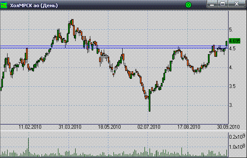Click the price axis label 3.
The width and height of the screenshot is (247, 158).
point(231,105)
